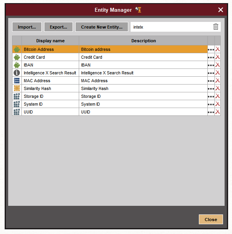Click the chess rook icon in title bar

pyautogui.click(x=138, y=10)
